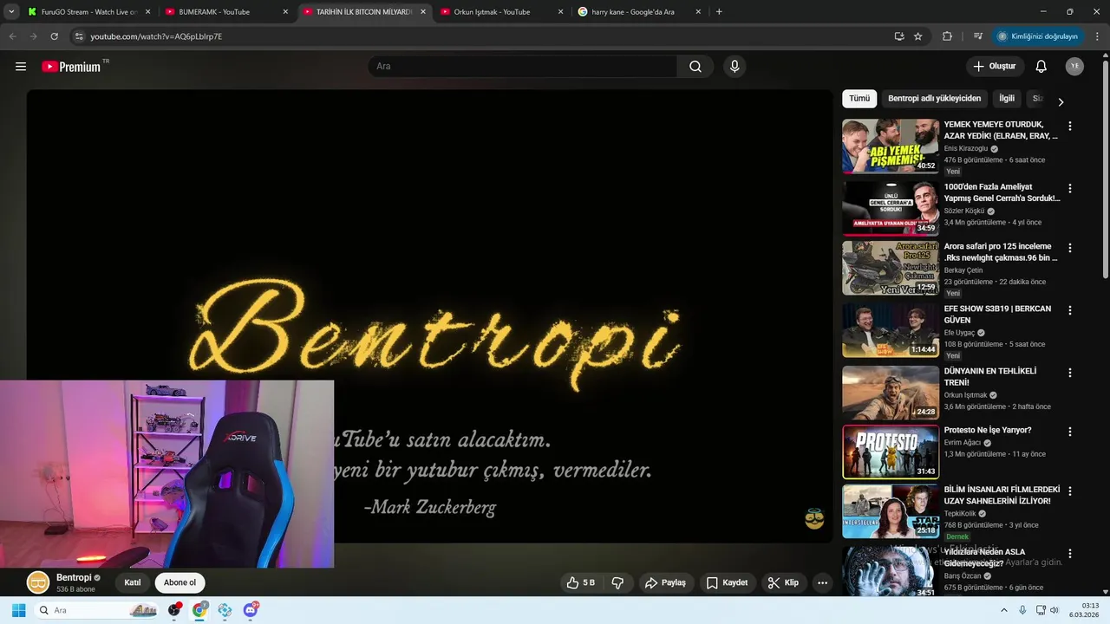The height and width of the screenshot is (624, 1110).
Task: Open the Chrome three-dot menu
Action: (x=1097, y=36)
